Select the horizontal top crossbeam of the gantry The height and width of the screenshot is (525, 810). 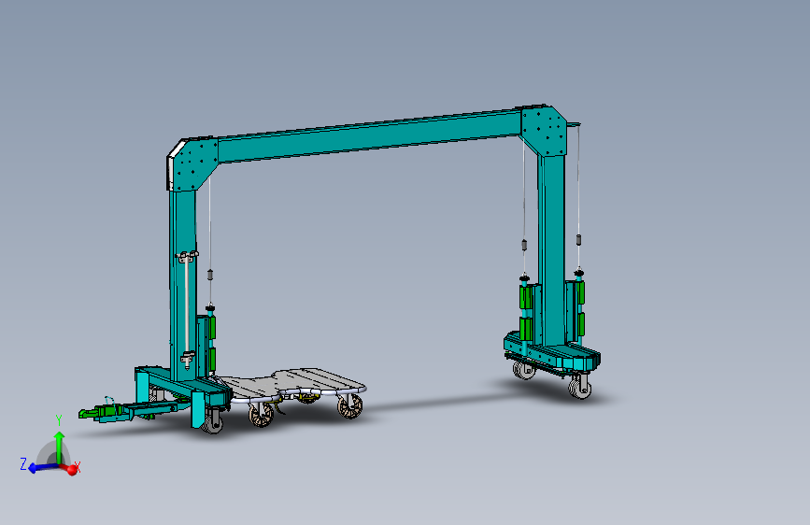(369, 135)
